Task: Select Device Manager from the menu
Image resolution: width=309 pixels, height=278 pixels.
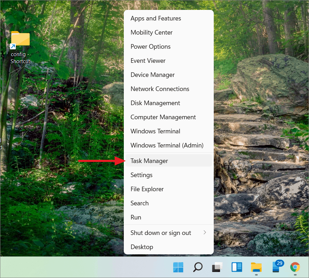Action: tap(152, 74)
